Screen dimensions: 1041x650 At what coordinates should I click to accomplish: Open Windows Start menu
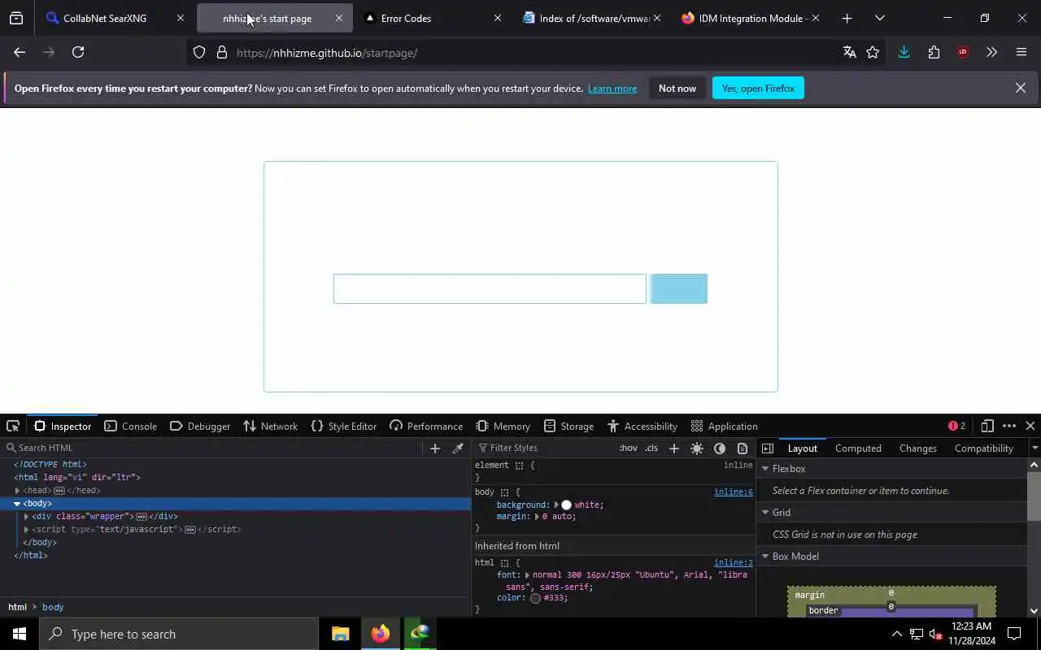20,634
